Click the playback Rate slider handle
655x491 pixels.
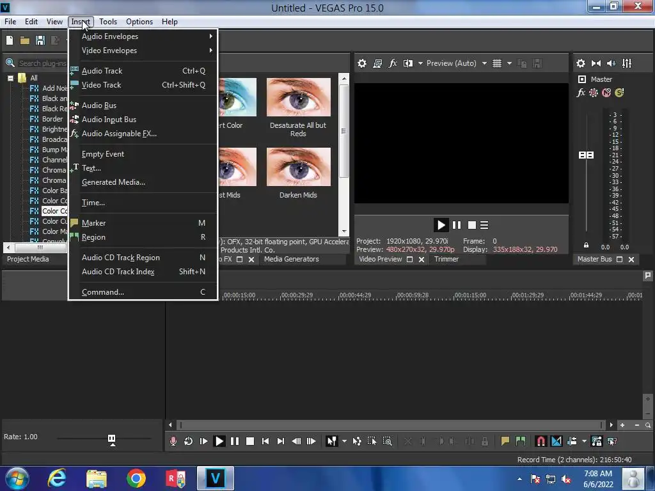point(111,440)
